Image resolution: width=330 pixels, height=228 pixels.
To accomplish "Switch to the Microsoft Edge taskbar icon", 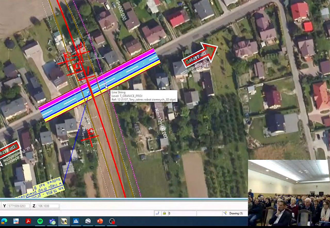I will (4, 221).
